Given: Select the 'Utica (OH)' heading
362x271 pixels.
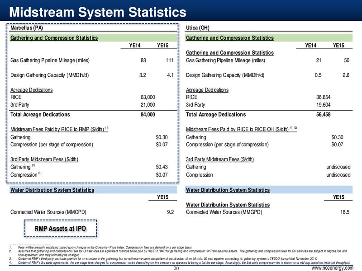Looking at the screenshot, I should pos(198,28).
